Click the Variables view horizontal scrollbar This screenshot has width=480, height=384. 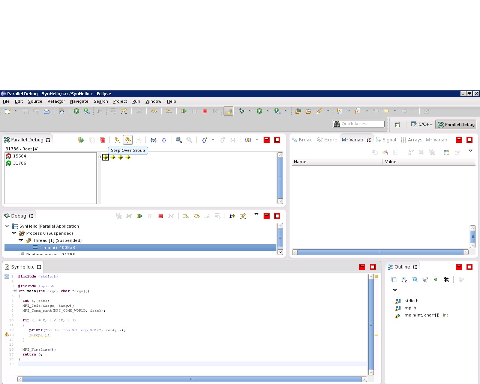tap(380, 252)
